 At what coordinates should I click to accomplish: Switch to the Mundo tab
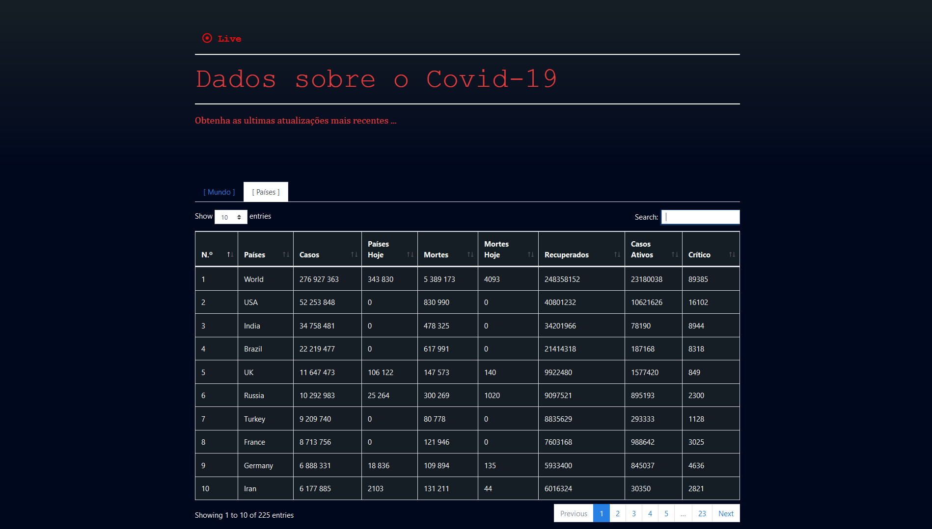click(219, 192)
